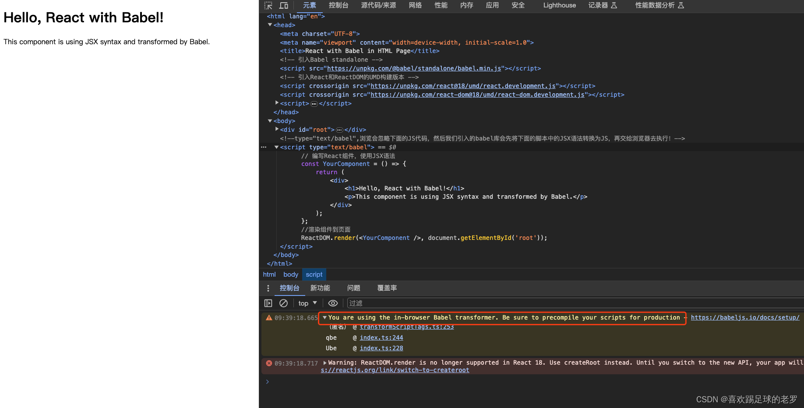804x408 pixels.
Task: Expand the collapsed script node in head
Action: coord(277,103)
